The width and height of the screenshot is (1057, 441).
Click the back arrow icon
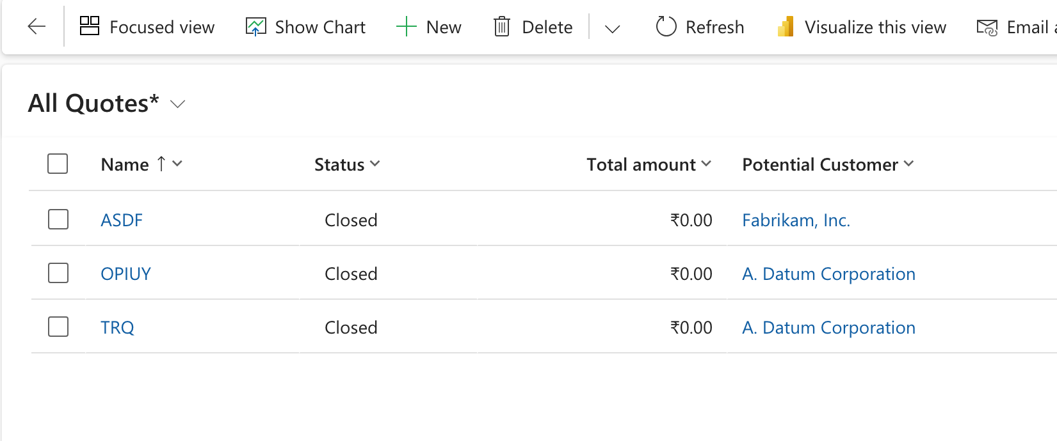tap(36, 27)
